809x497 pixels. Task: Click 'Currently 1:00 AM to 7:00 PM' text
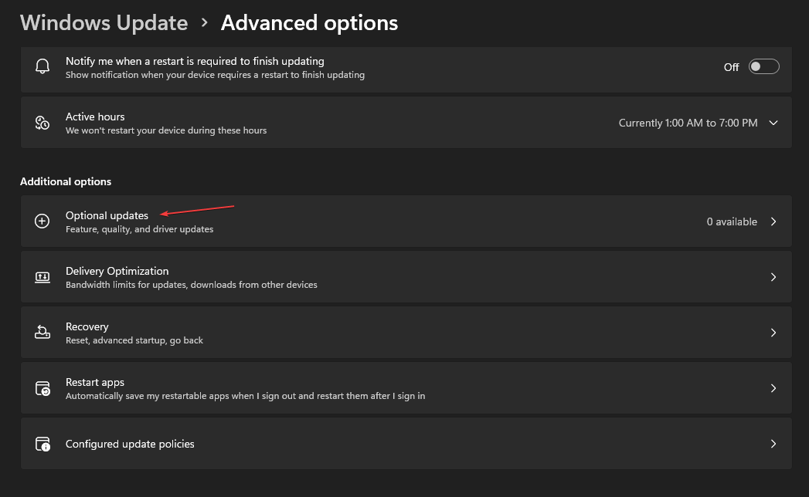click(688, 123)
